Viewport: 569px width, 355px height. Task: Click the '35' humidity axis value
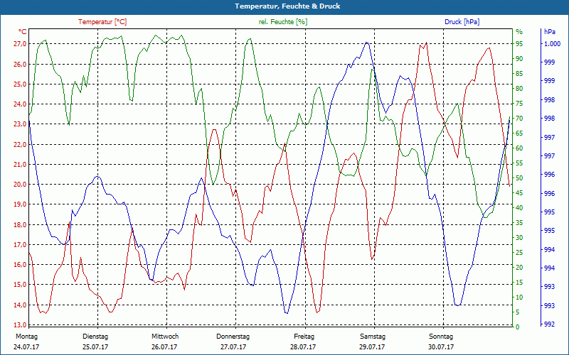519,223
